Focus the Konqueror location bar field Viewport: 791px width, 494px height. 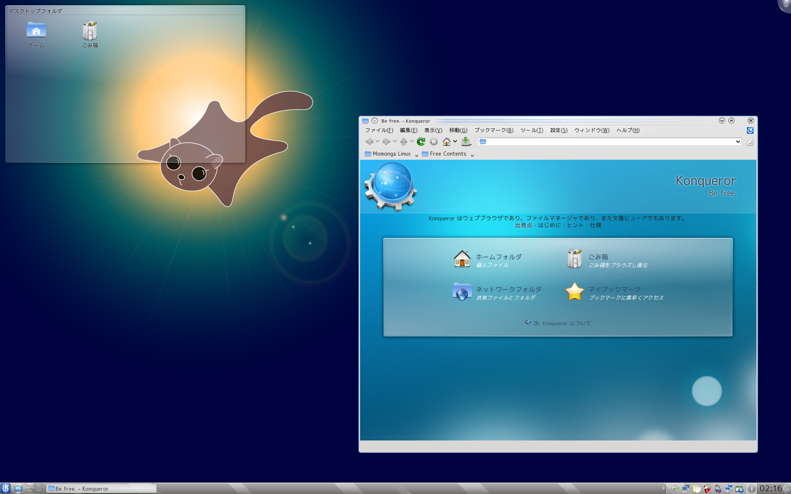610,142
